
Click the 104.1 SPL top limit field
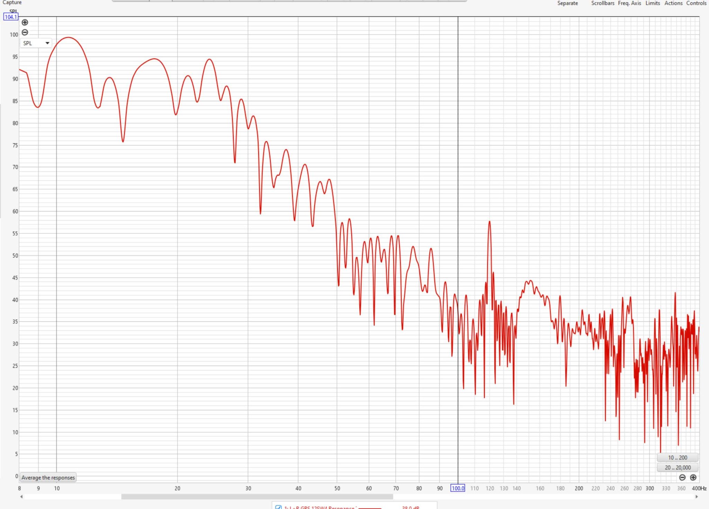pyautogui.click(x=11, y=17)
